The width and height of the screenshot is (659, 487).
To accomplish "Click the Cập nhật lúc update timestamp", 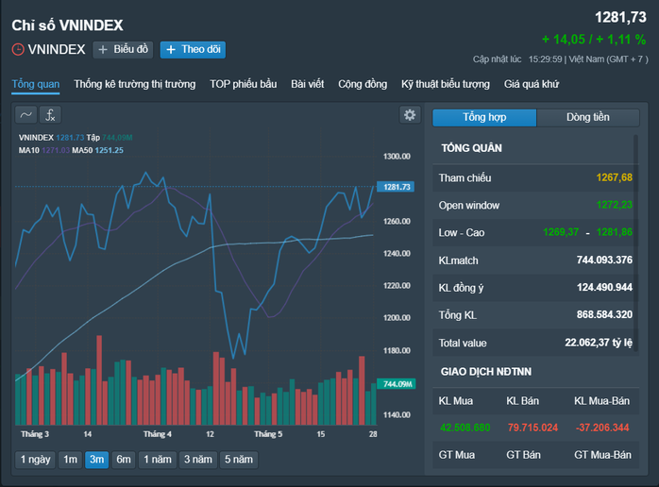I will coord(560,59).
